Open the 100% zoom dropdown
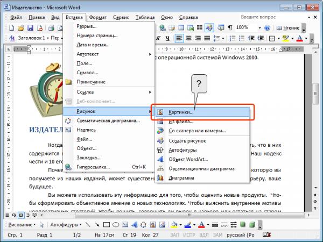This screenshot has height=242, width=323. click(259, 28)
